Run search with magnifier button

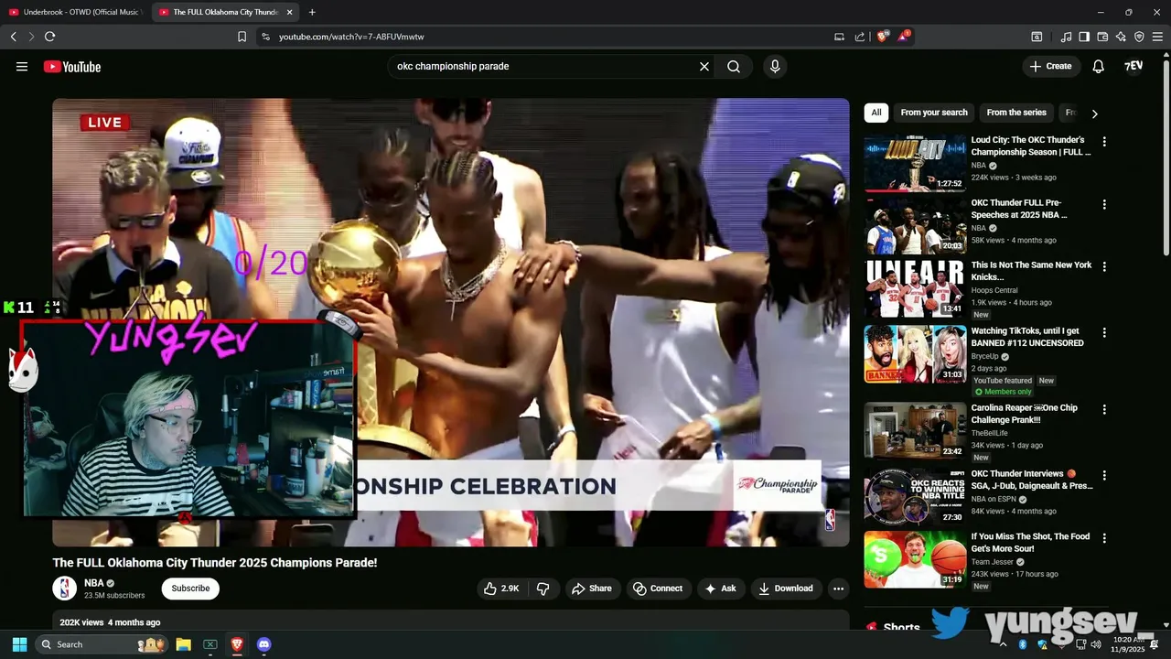tap(734, 66)
